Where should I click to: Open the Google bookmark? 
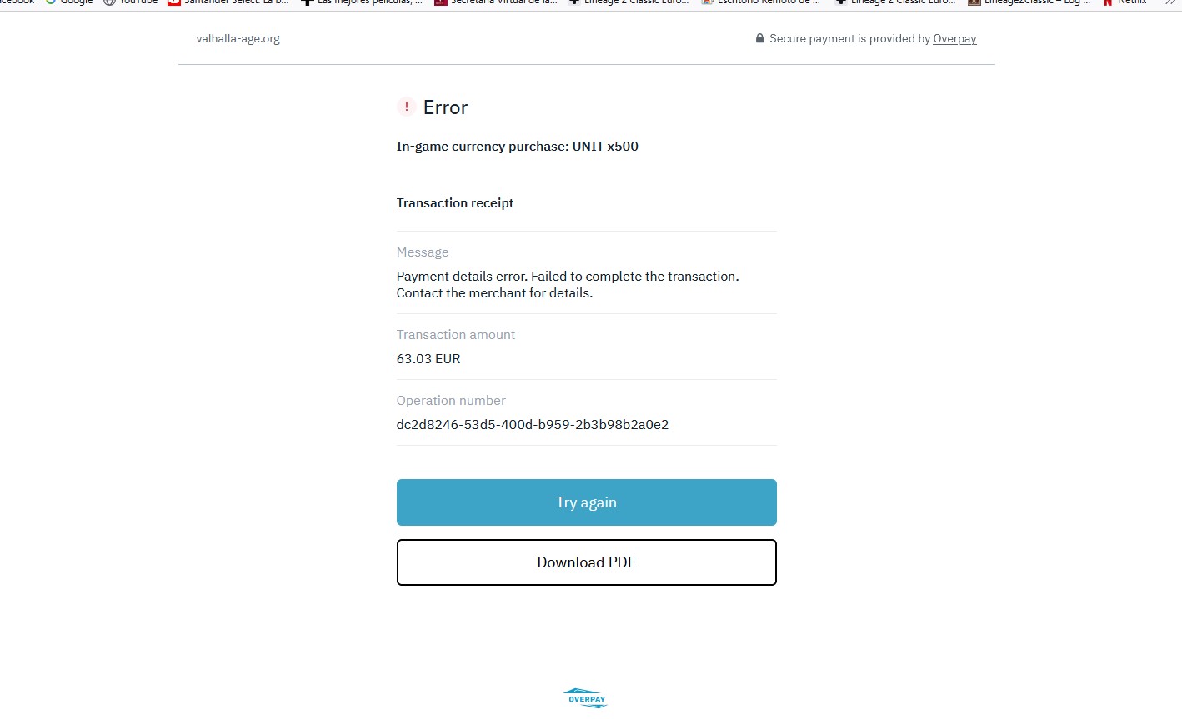pos(68,2)
